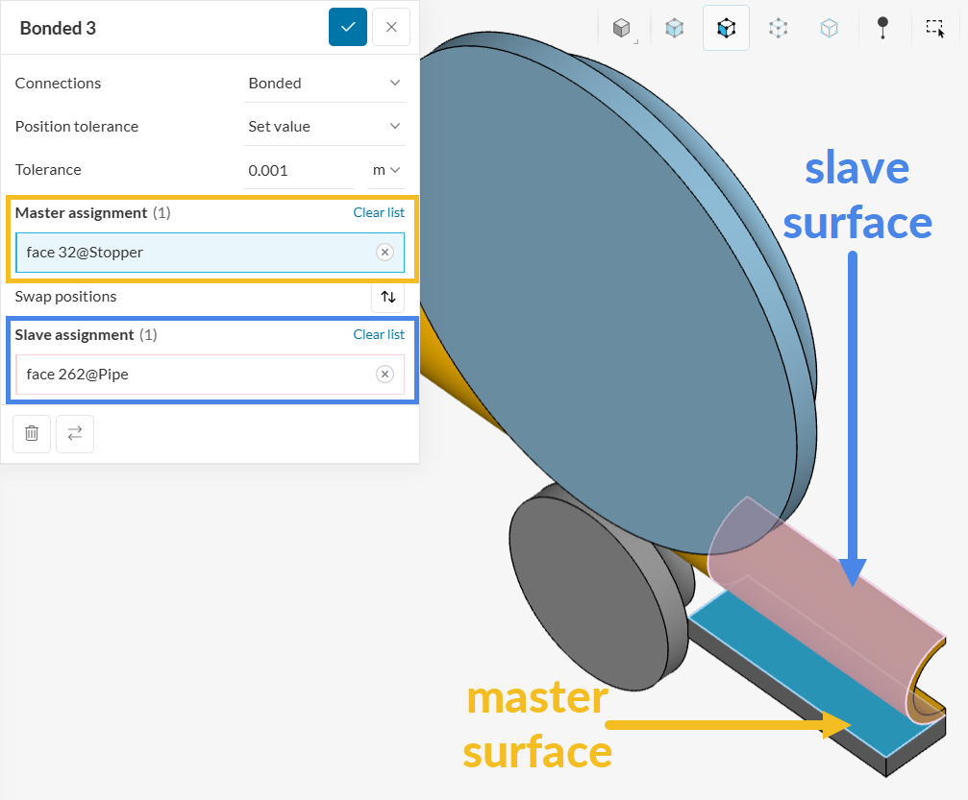Expand the Position tolerance dropdown

325,127
